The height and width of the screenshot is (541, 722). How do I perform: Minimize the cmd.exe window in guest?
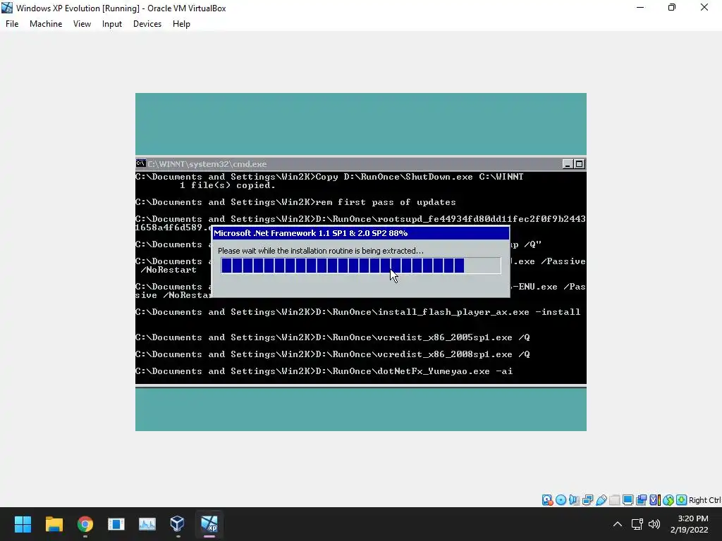(568, 163)
